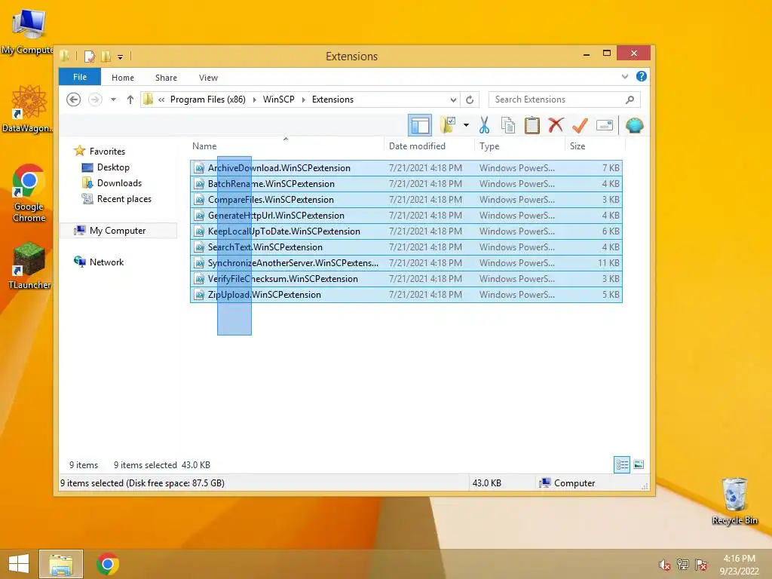Open the File tab

tap(80, 77)
